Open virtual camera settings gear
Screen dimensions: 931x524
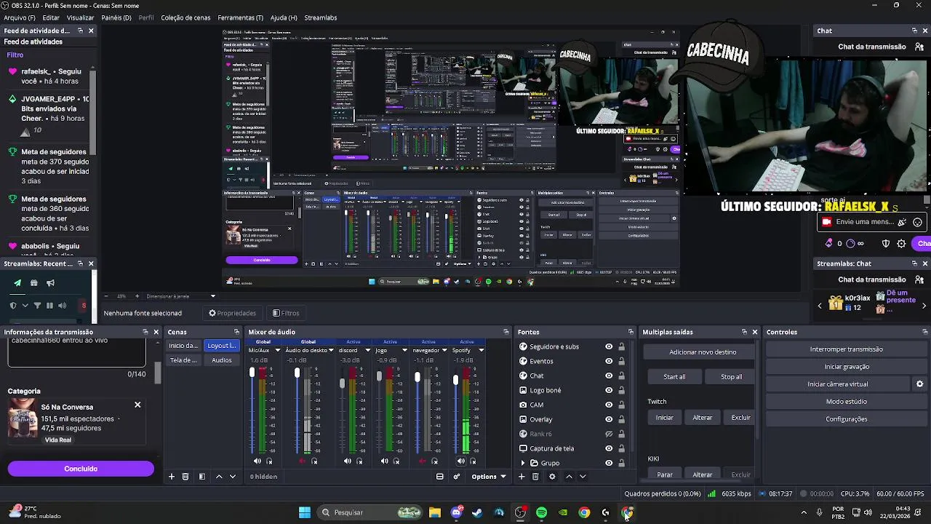(x=919, y=384)
